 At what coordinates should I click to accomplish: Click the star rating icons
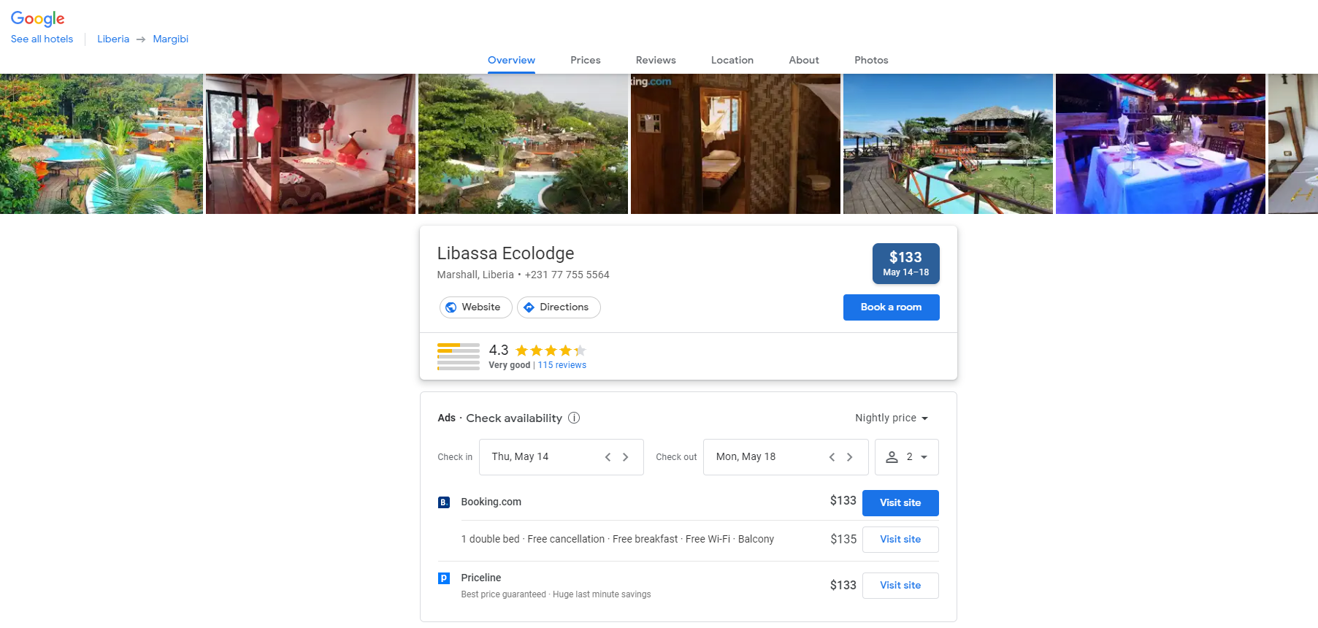pyautogui.click(x=551, y=351)
